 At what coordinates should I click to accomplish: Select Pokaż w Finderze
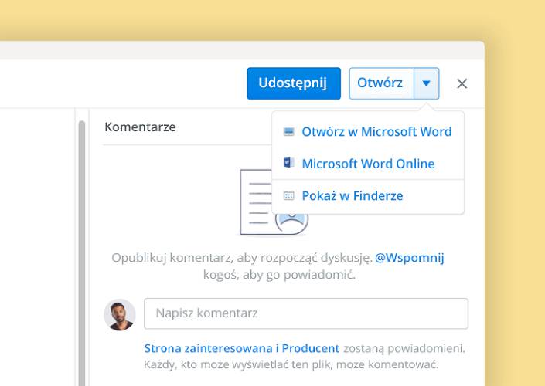pyautogui.click(x=368, y=196)
